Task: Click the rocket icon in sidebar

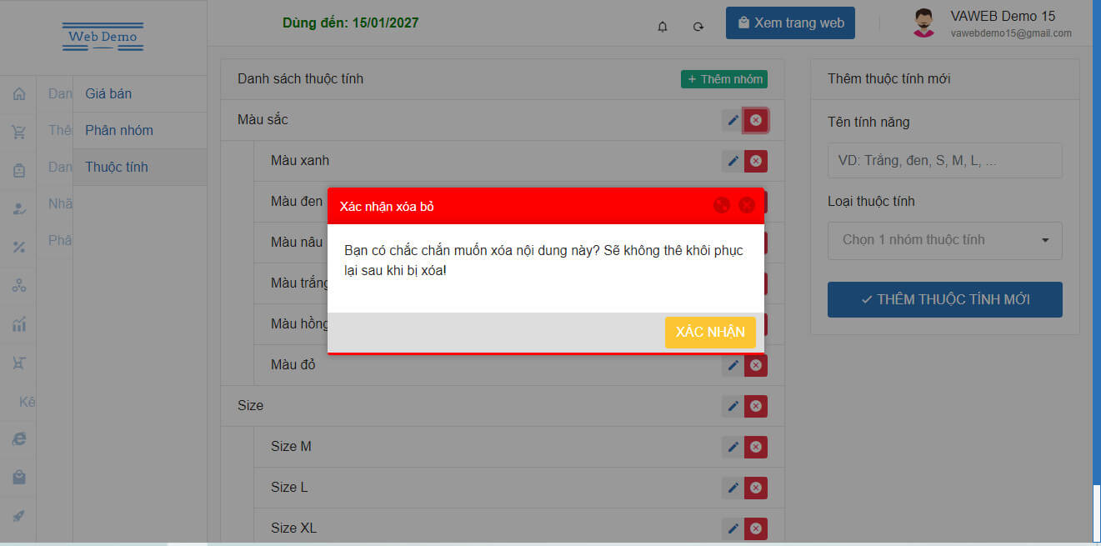Action: (x=18, y=515)
